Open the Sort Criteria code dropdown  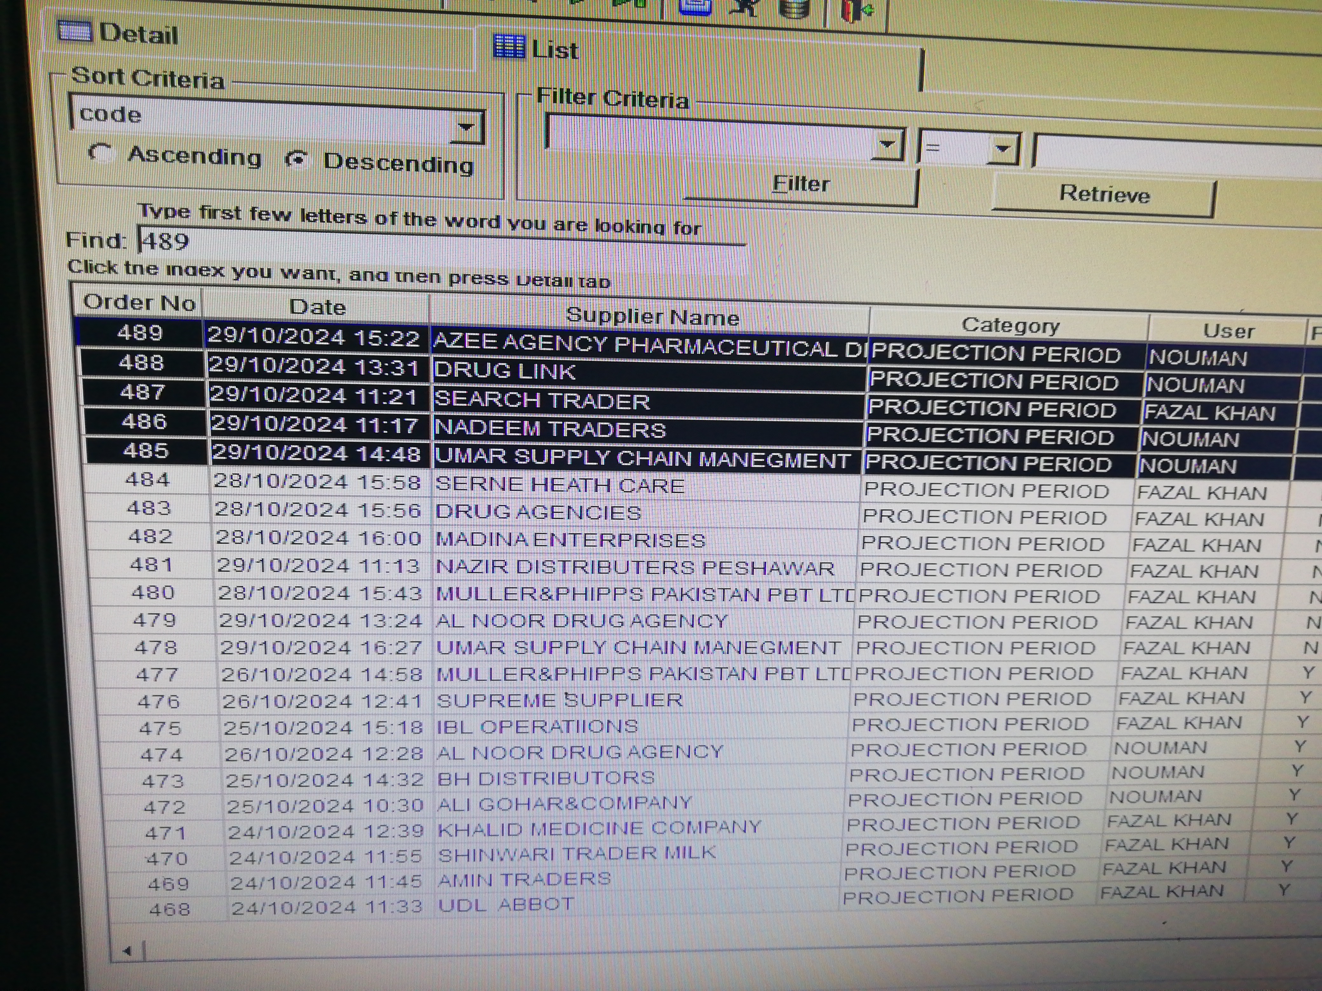pyautogui.click(x=466, y=127)
